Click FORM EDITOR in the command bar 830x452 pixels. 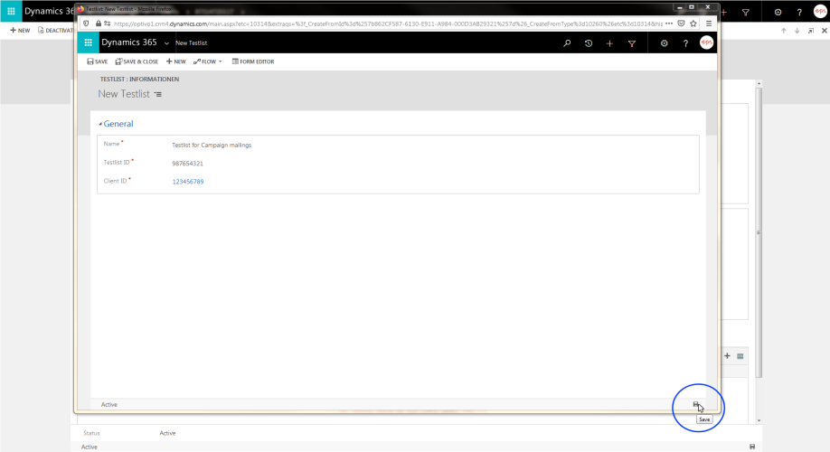[253, 61]
